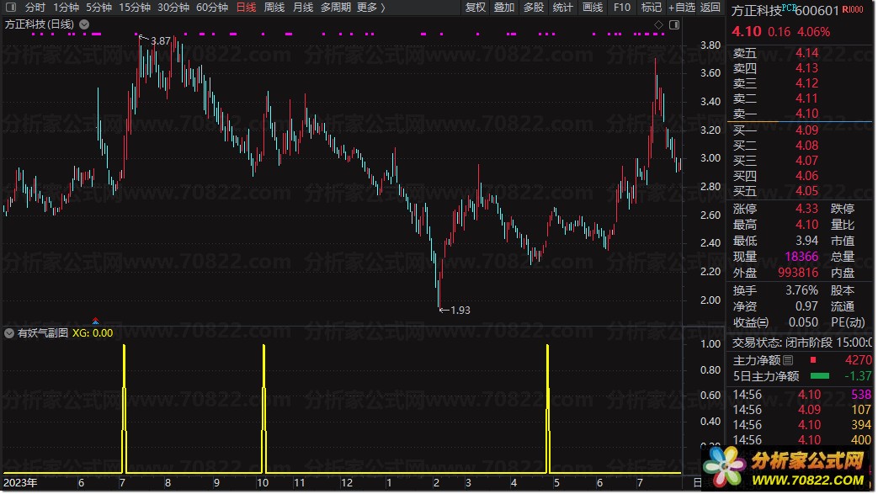
Task: Click sell-five price 4.14
Action: pyautogui.click(x=807, y=53)
